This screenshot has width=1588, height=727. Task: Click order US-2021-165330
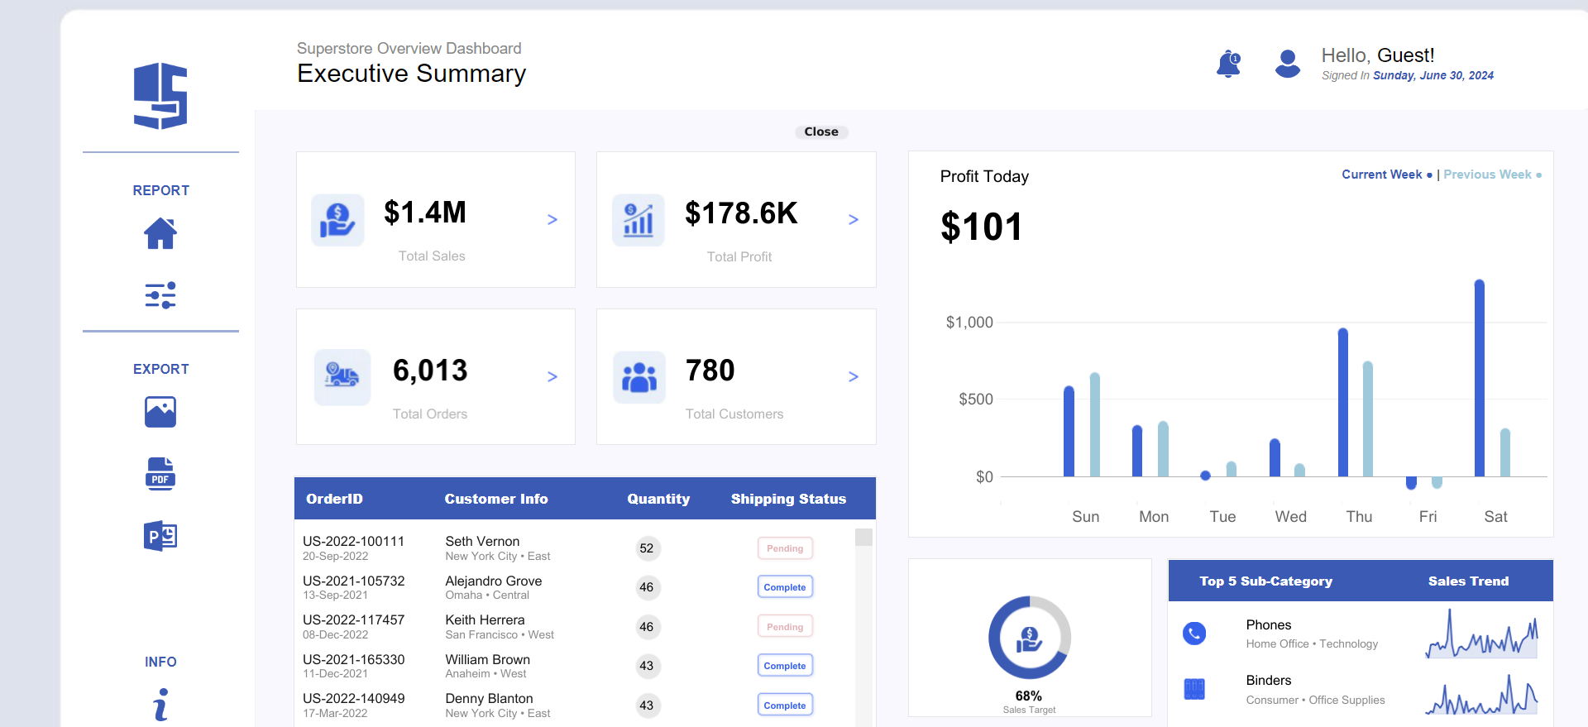353,659
